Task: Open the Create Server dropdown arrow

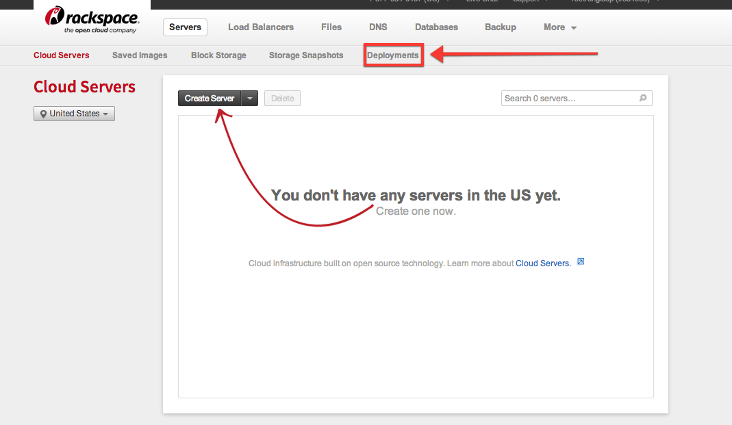Action: click(250, 99)
